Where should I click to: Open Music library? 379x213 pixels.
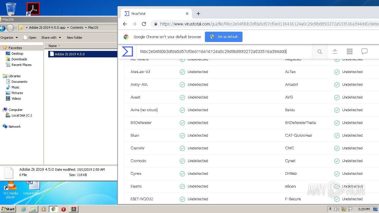pos(15,87)
